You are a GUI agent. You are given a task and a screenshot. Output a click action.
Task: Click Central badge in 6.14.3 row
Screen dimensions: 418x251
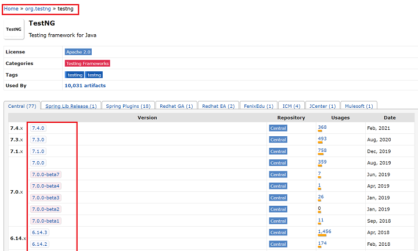click(278, 232)
